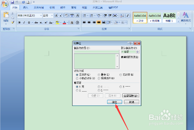Open the Change Styles dropdown
194x130 pixels.
pyautogui.click(x=186, y=18)
